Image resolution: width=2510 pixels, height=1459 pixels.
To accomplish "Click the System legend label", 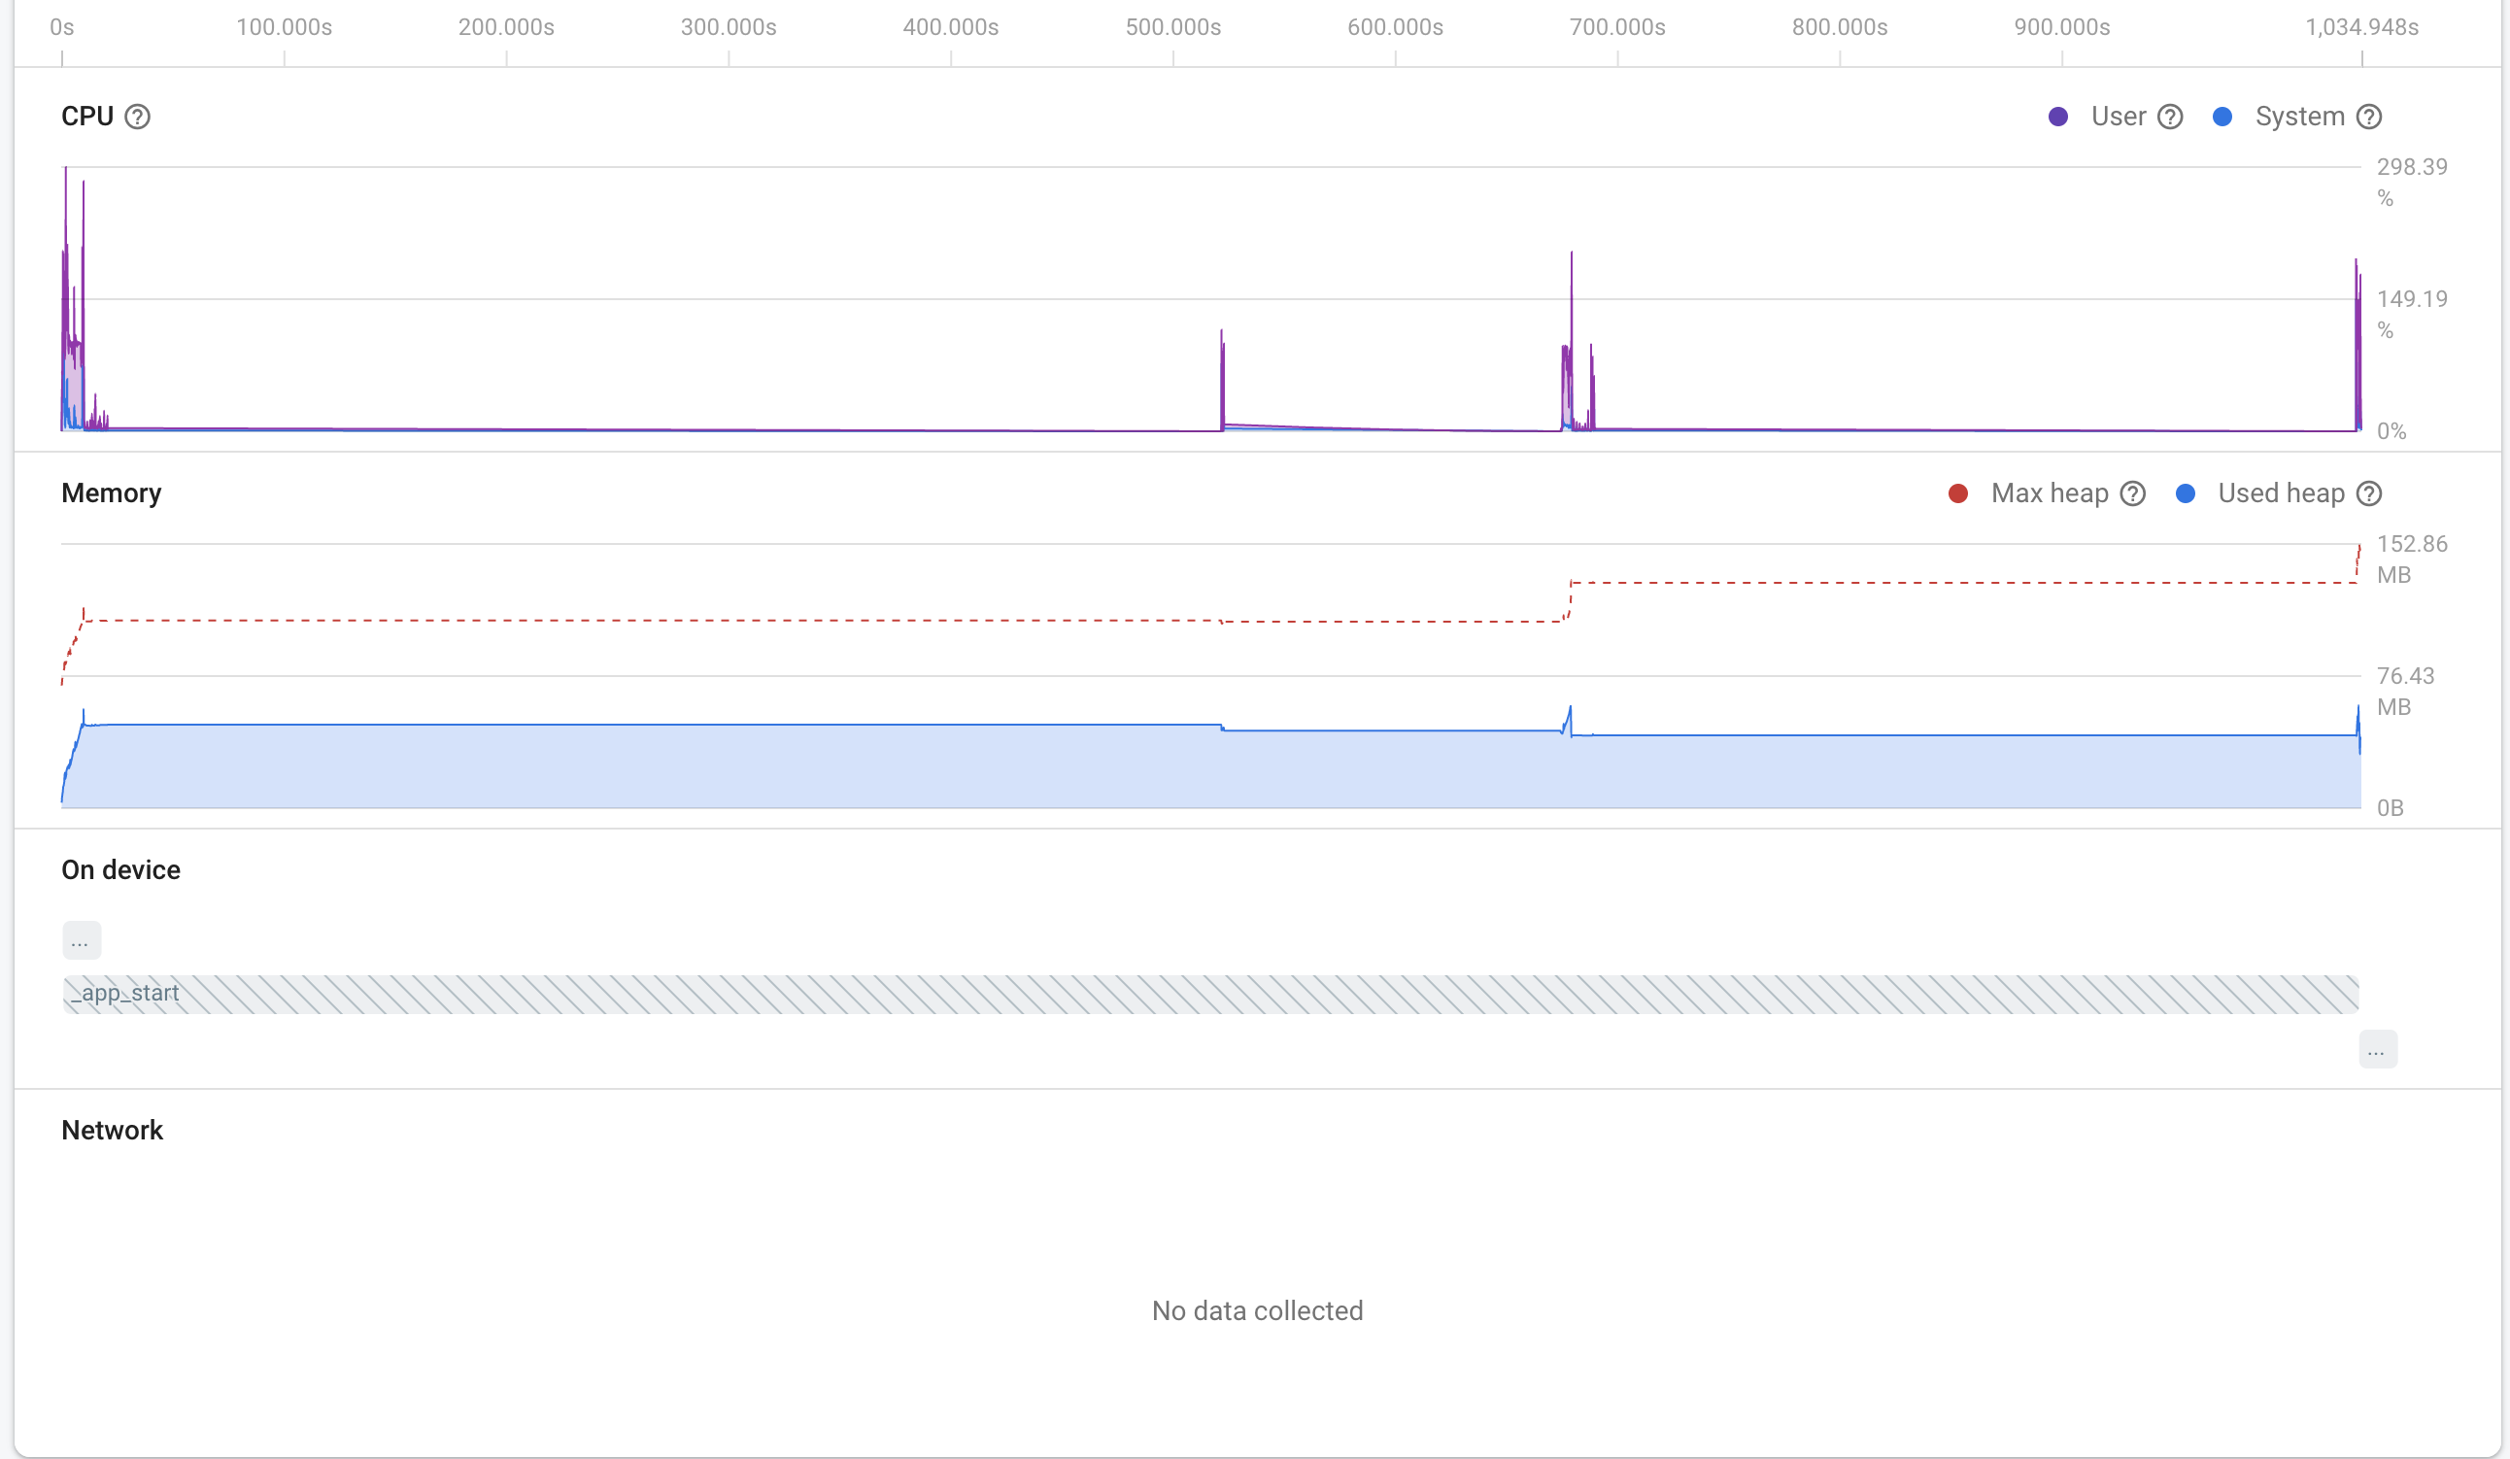I will (2300, 117).
